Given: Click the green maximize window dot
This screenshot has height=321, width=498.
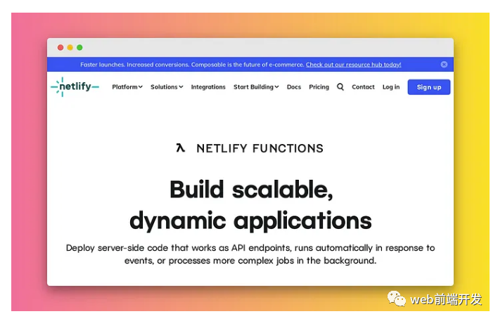Looking at the screenshot, I should [79, 48].
